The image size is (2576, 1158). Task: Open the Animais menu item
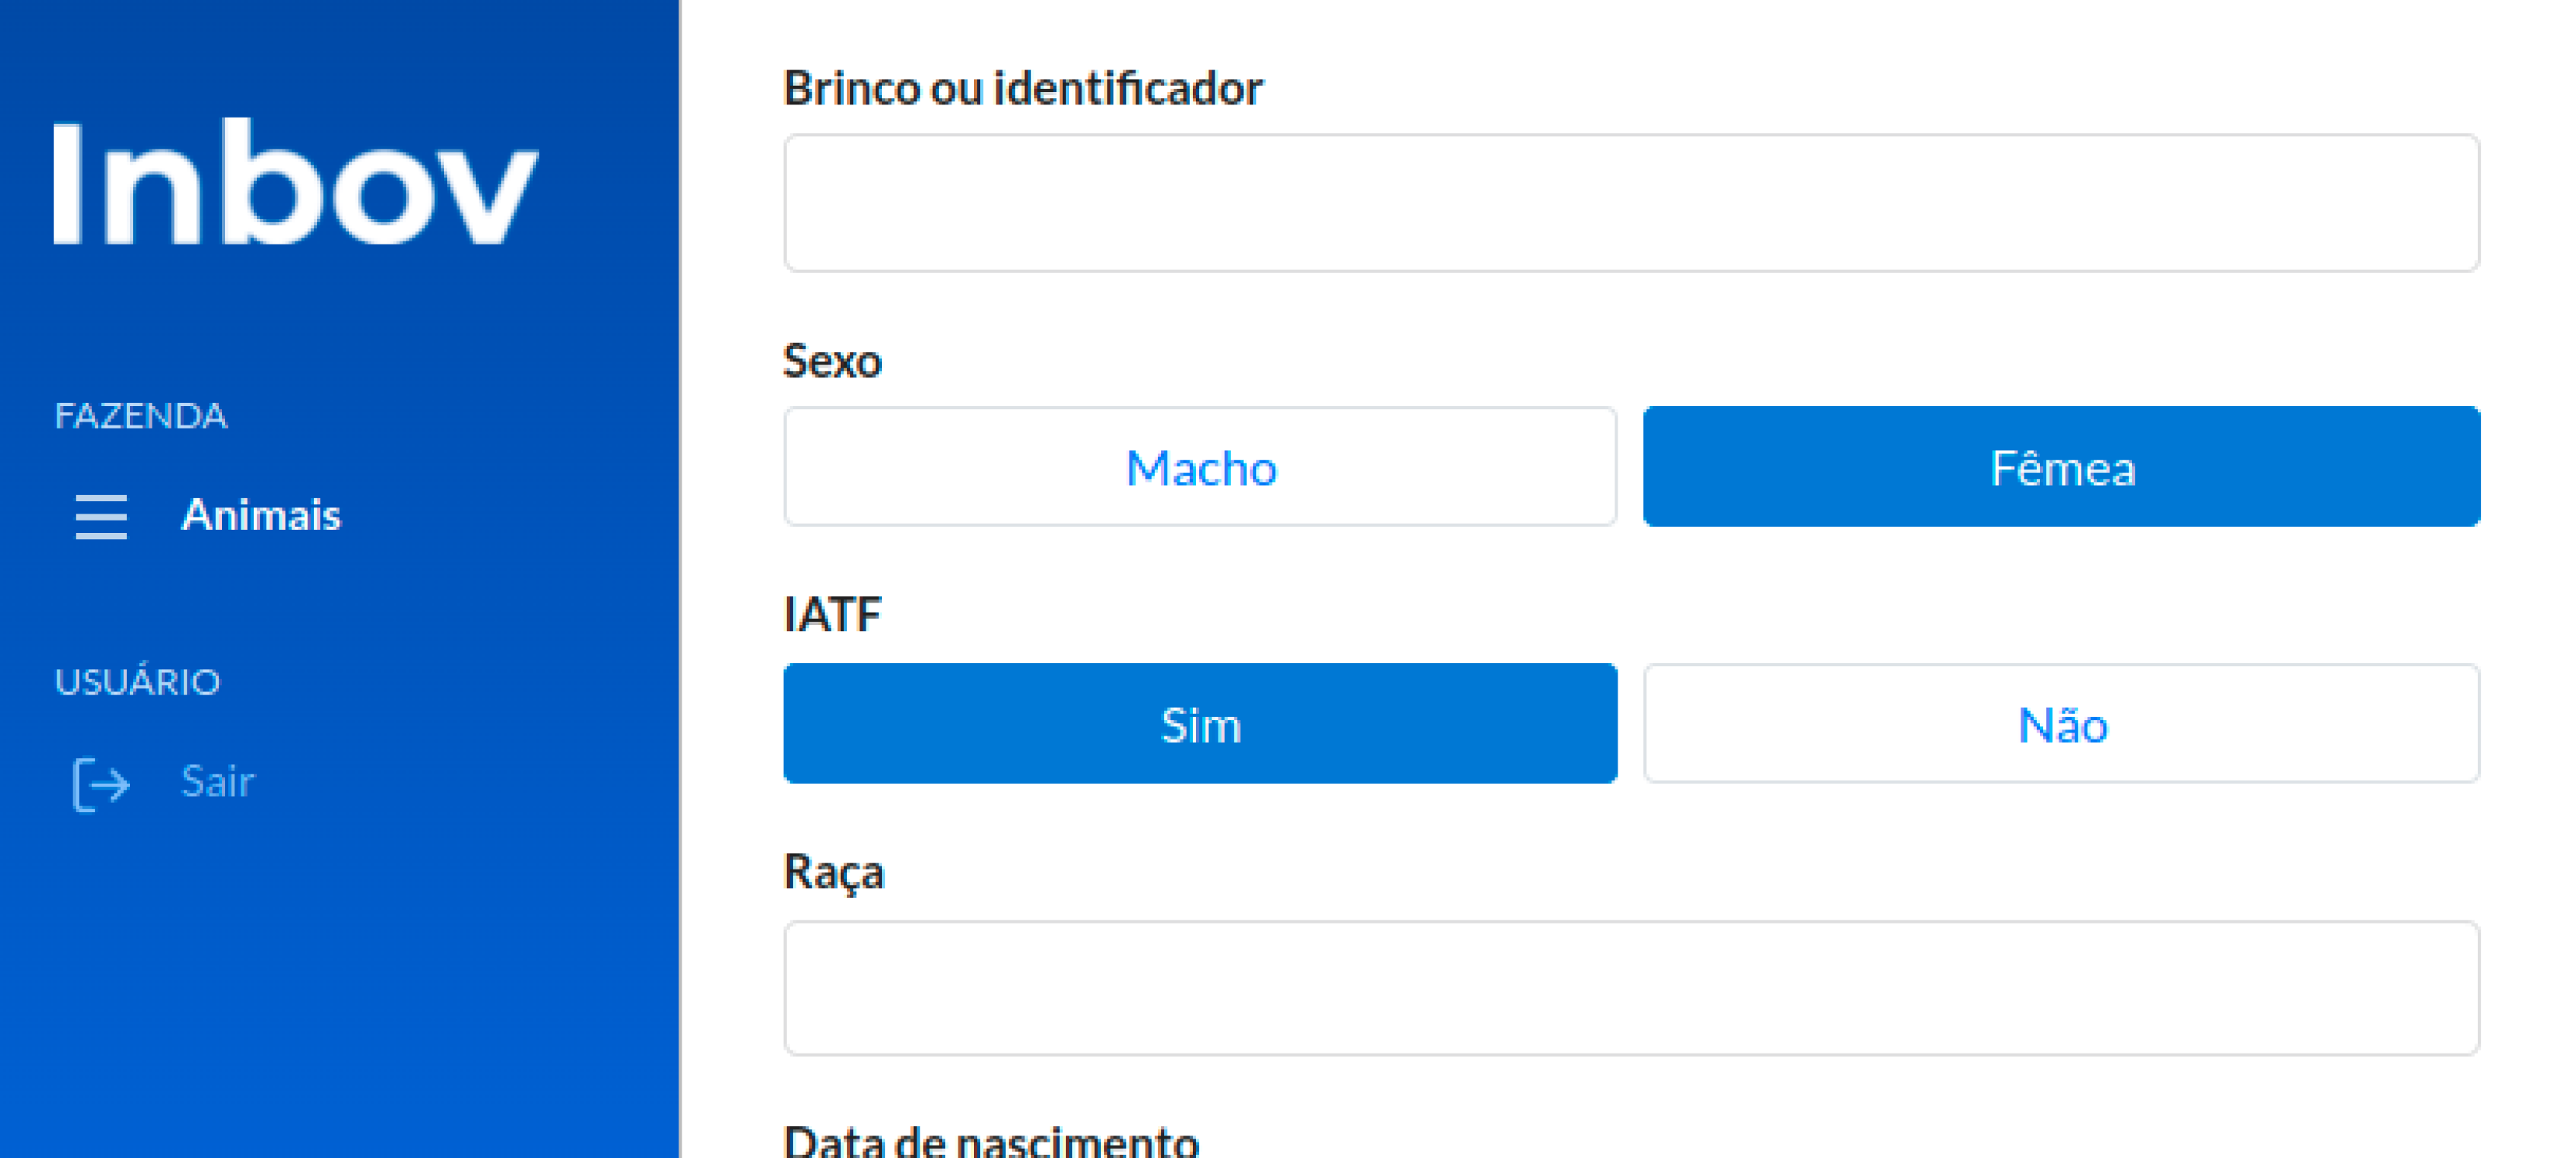[260, 515]
